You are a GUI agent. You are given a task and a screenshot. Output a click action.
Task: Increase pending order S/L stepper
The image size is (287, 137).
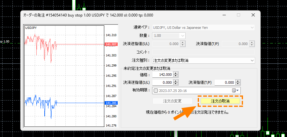click(x=175, y=81)
